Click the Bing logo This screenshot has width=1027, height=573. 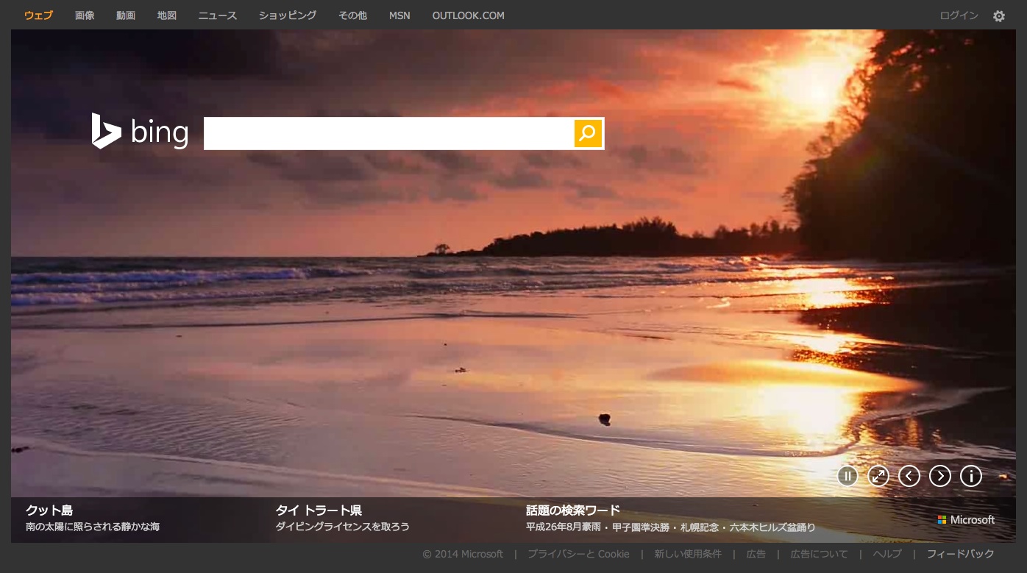click(140, 132)
